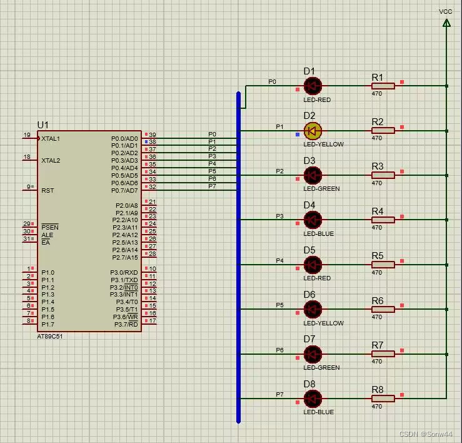
Task: Click the D1 reference label
Action: (309, 71)
